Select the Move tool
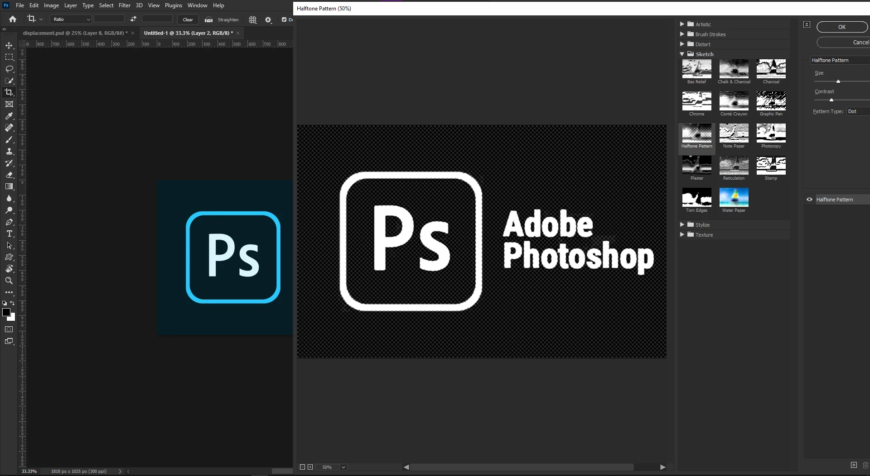Viewport: 870px width, 476px height. (9, 45)
